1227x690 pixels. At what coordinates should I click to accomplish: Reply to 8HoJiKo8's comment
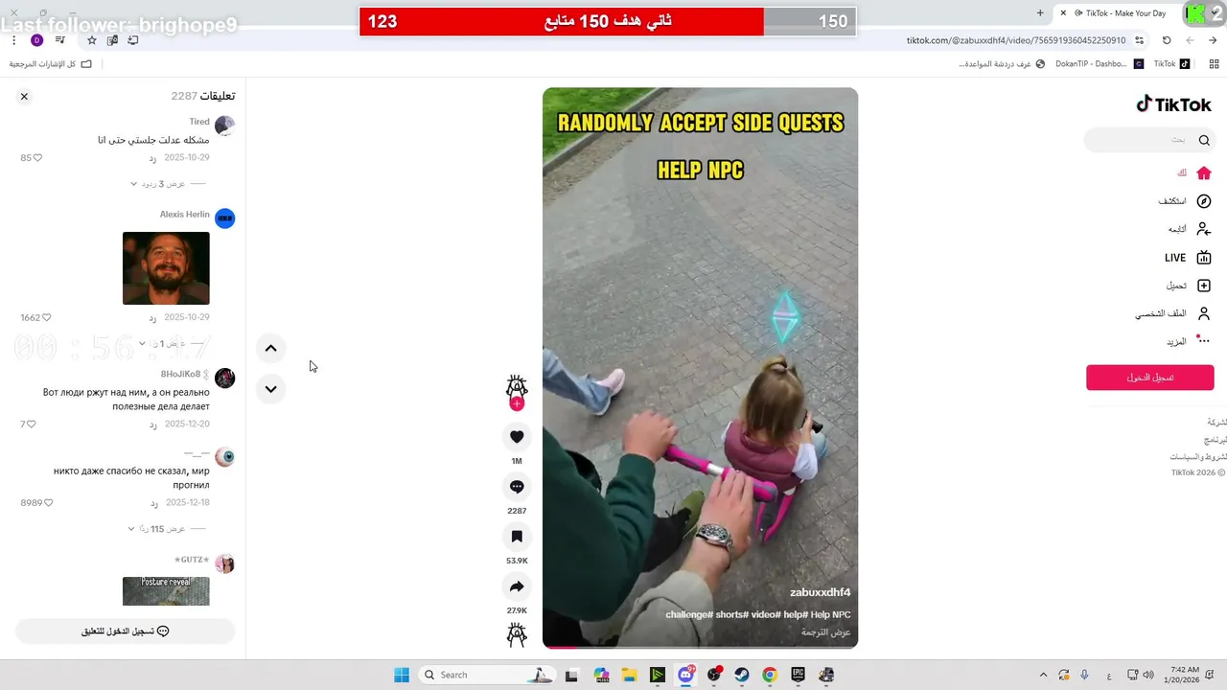152,424
